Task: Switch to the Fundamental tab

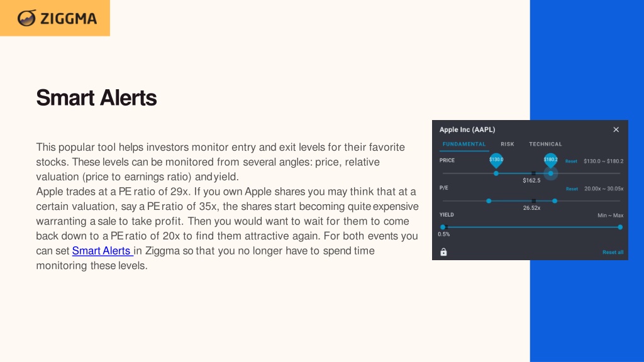Action: click(464, 144)
